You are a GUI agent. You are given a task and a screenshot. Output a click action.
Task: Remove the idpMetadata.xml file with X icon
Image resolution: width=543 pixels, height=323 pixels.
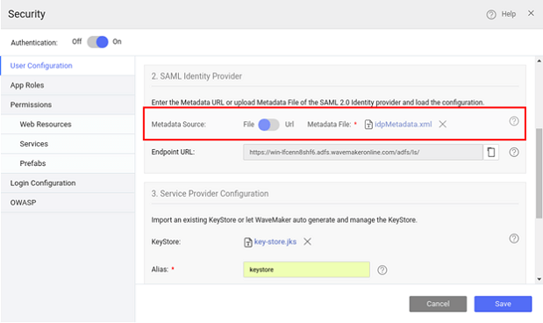point(443,124)
